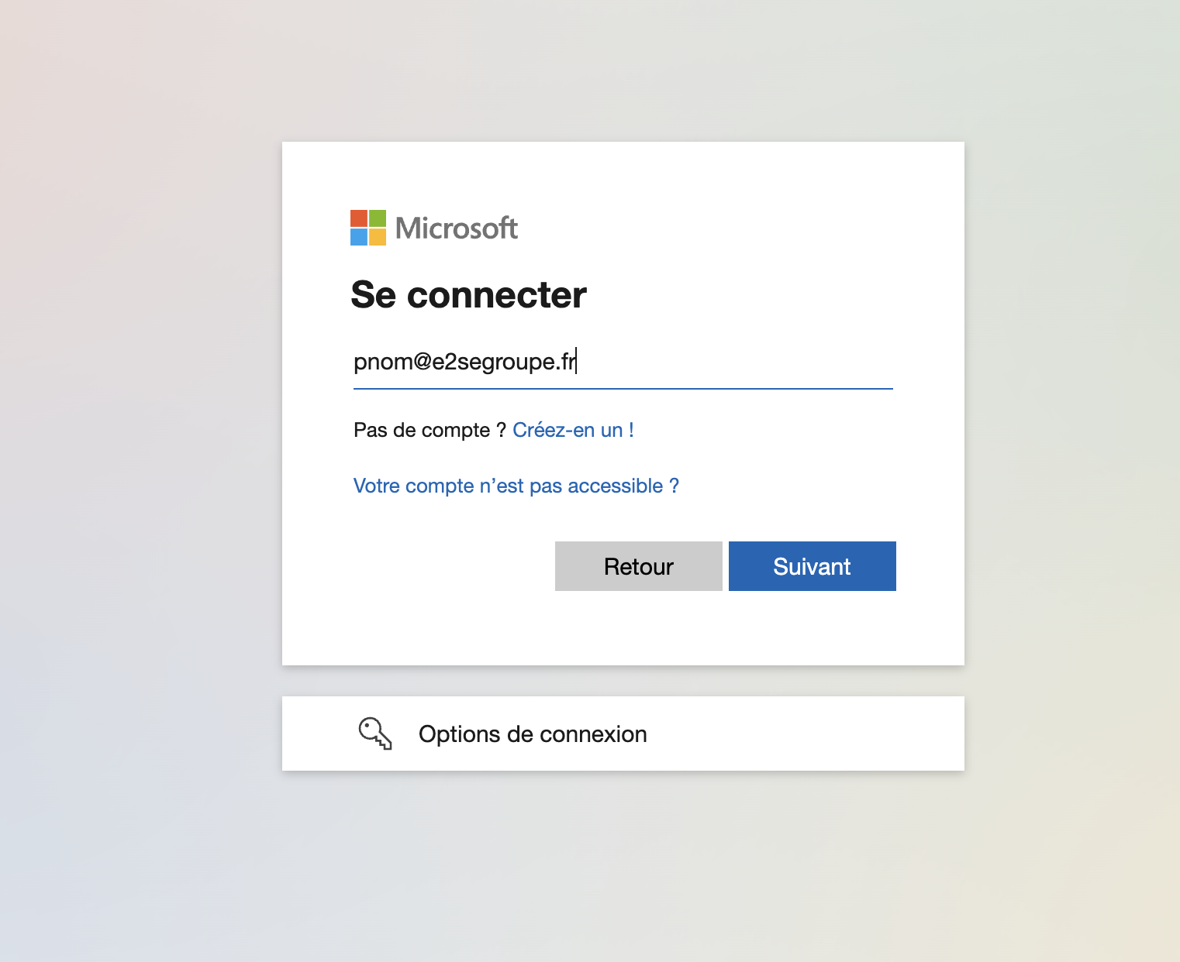Click the Microsoft wordmark text
This screenshot has height=962, width=1180.
click(457, 228)
